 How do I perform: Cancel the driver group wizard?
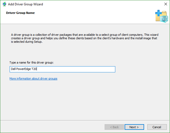coord(157,127)
